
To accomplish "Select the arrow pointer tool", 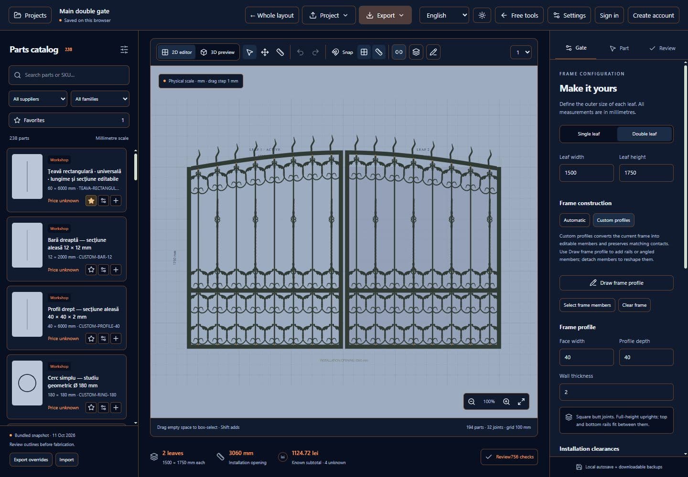I will click(249, 52).
